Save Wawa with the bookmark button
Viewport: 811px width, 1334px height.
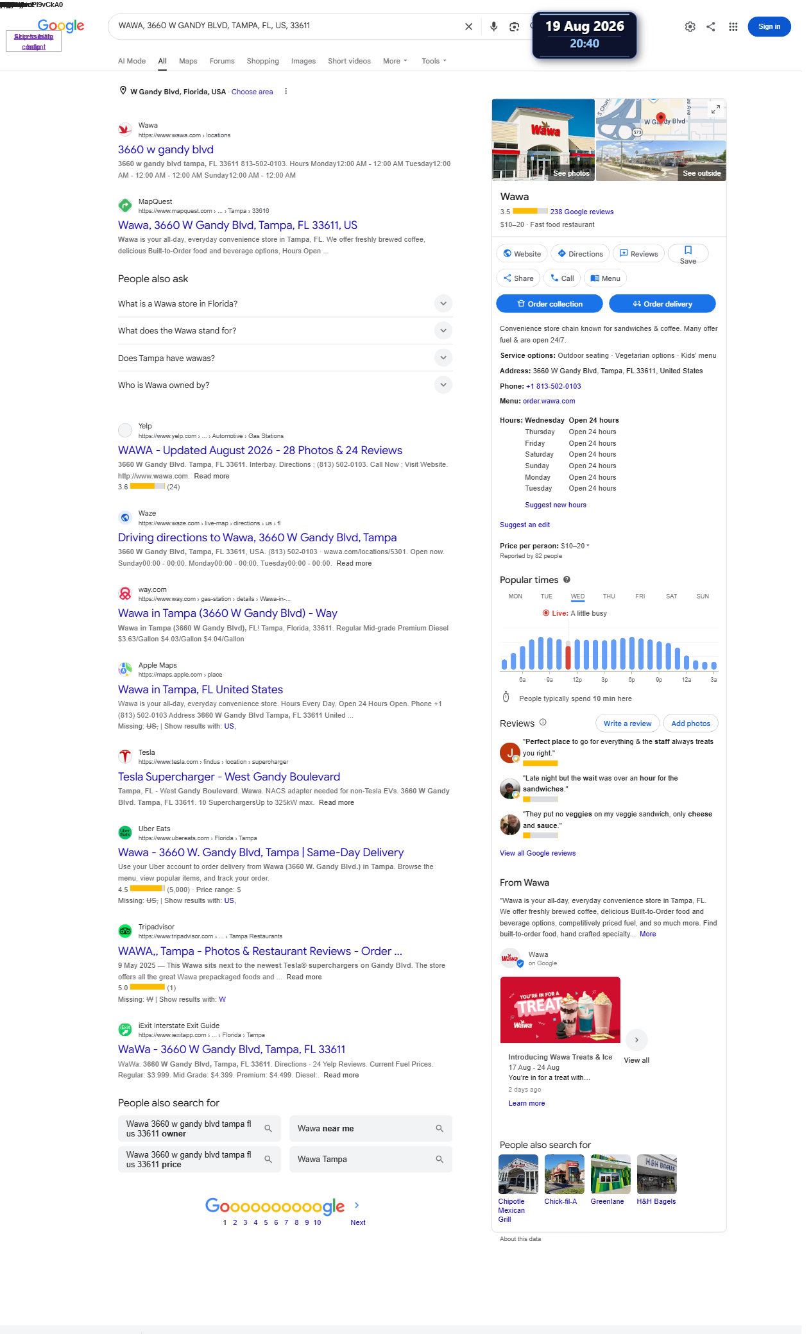point(688,254)
